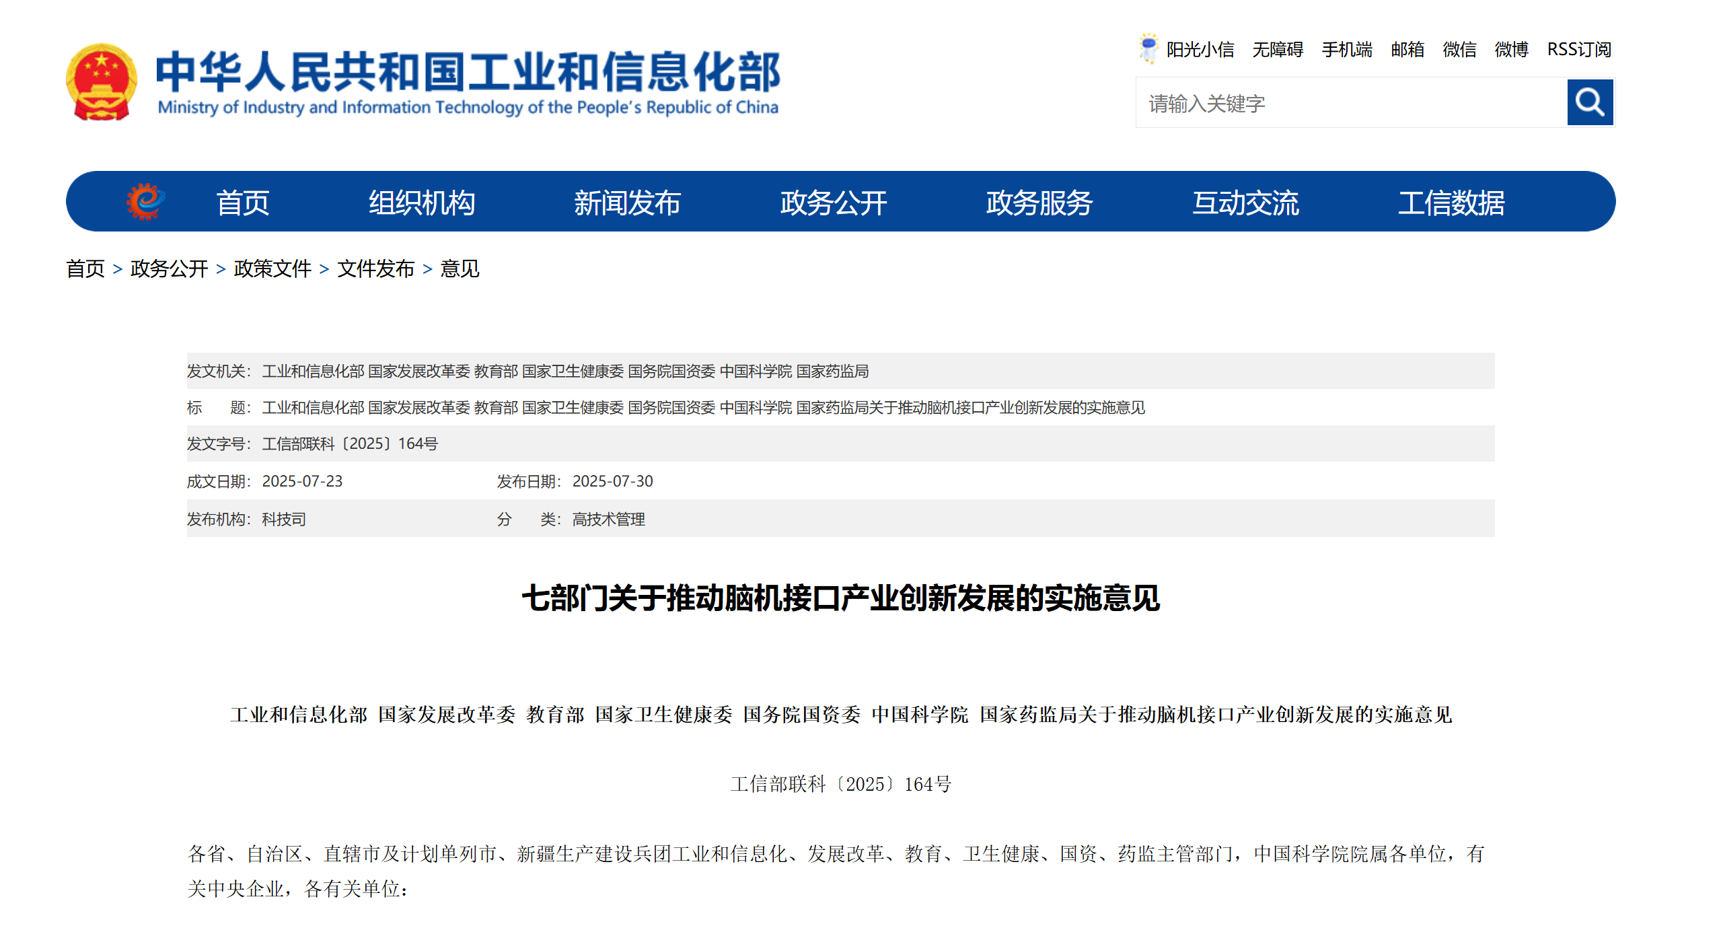Open the 组织机构 menu
Viewport: 1721px width, 926px height.
coord(421,203)
